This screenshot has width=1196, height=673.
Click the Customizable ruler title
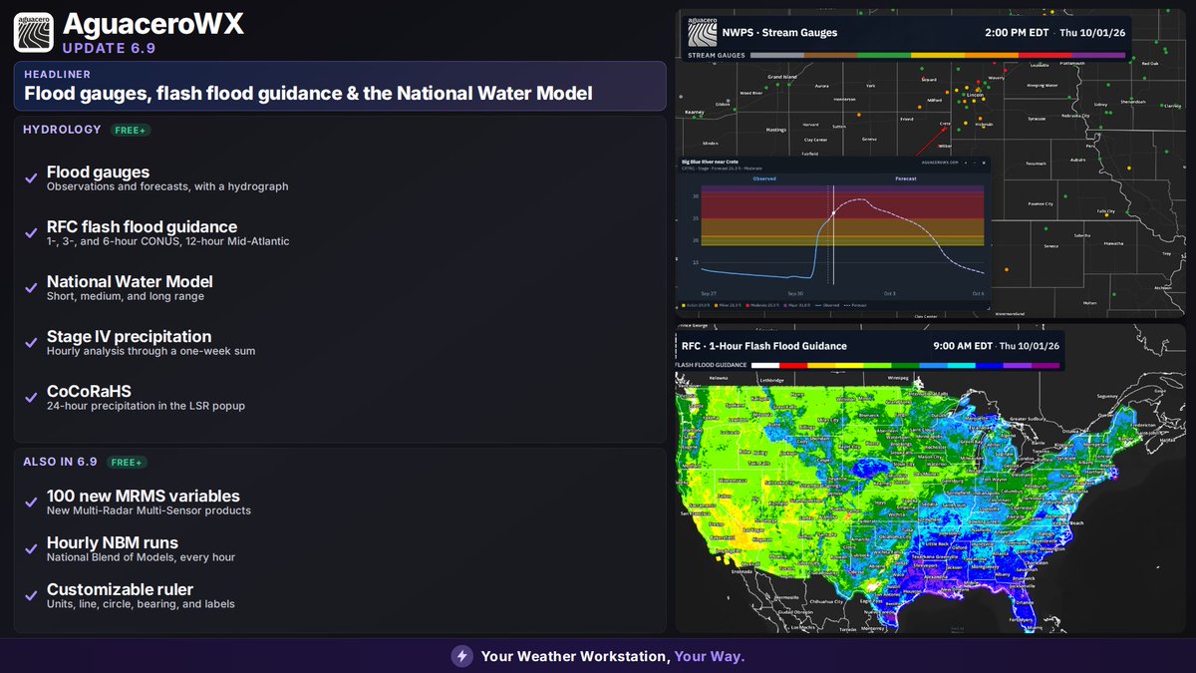120,590
